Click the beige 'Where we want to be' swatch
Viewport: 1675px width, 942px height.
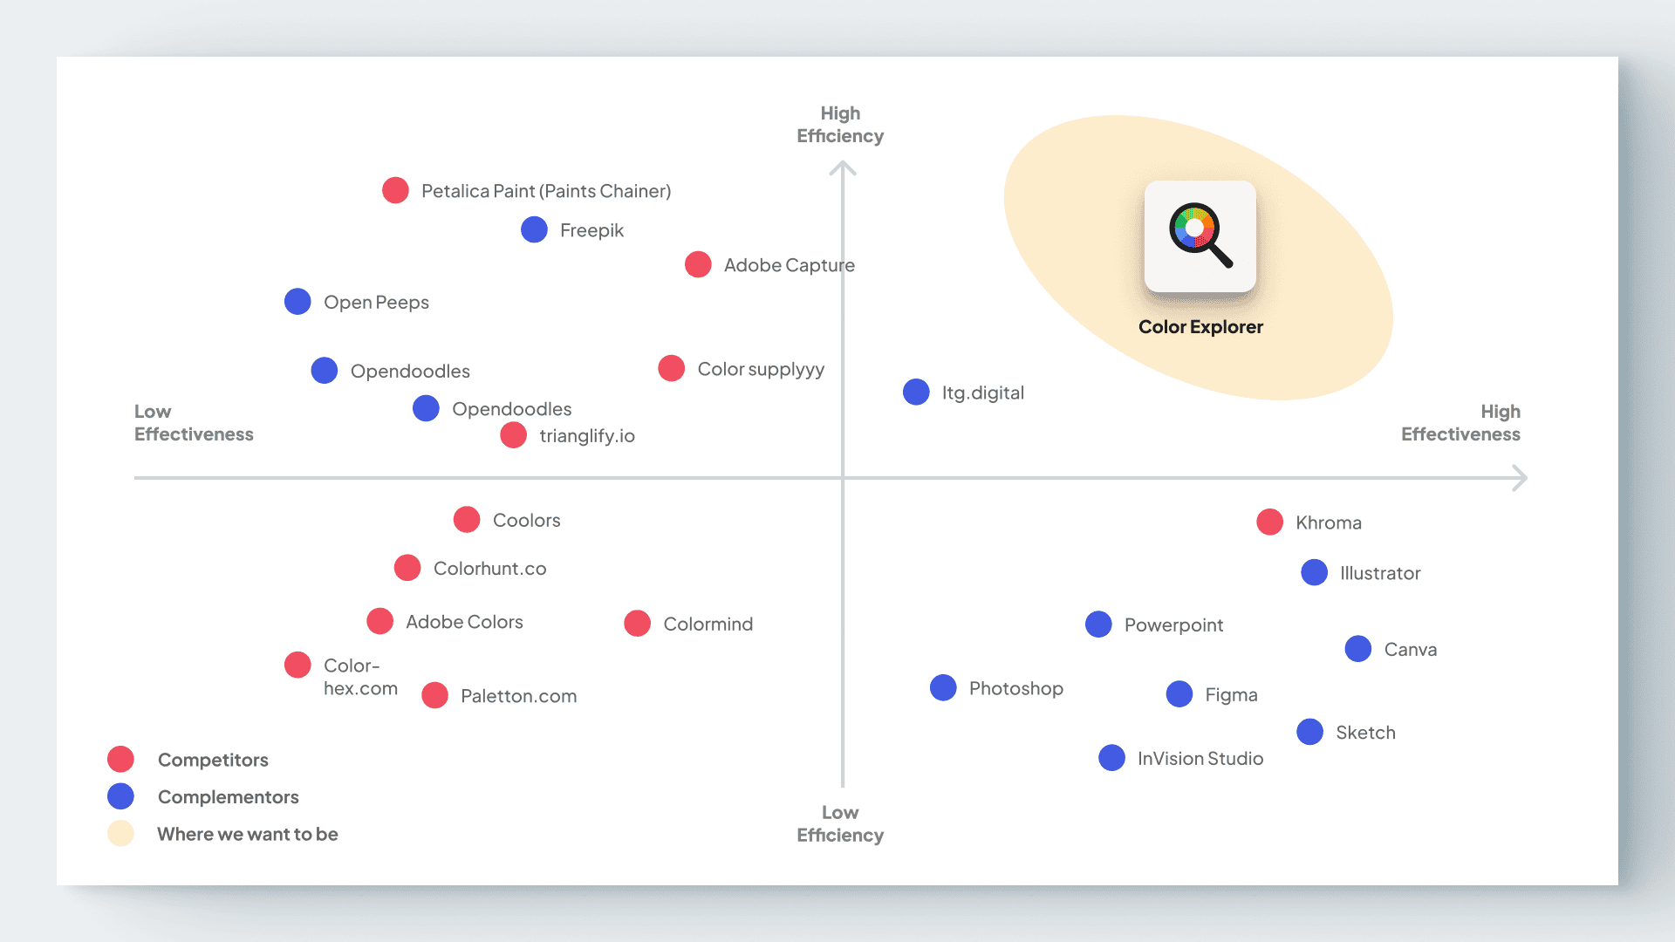[x=120, y=834]
